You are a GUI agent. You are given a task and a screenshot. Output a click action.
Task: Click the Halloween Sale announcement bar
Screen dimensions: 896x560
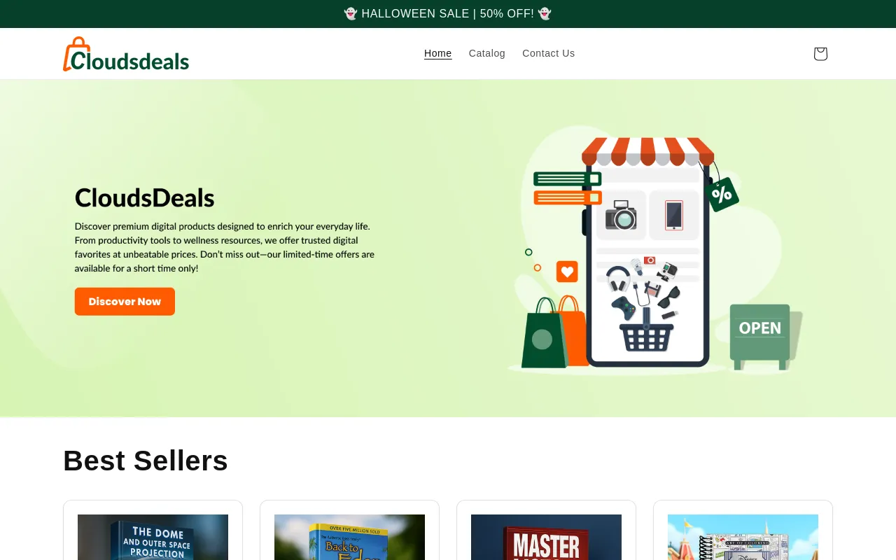[448, 14]
